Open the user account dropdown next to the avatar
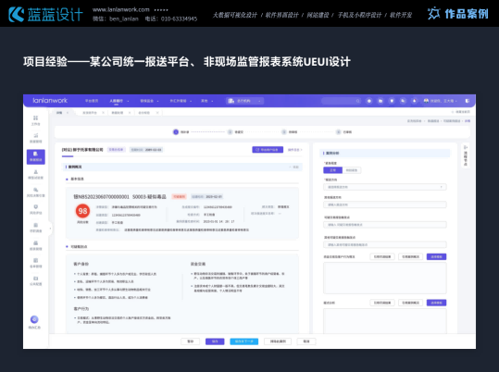Viewport: 499px width, 372px height. point(442,101)
